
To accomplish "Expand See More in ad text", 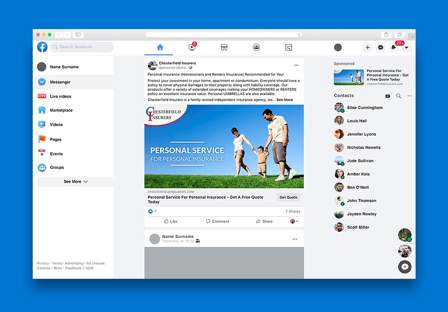I will [x=284, y=100].
